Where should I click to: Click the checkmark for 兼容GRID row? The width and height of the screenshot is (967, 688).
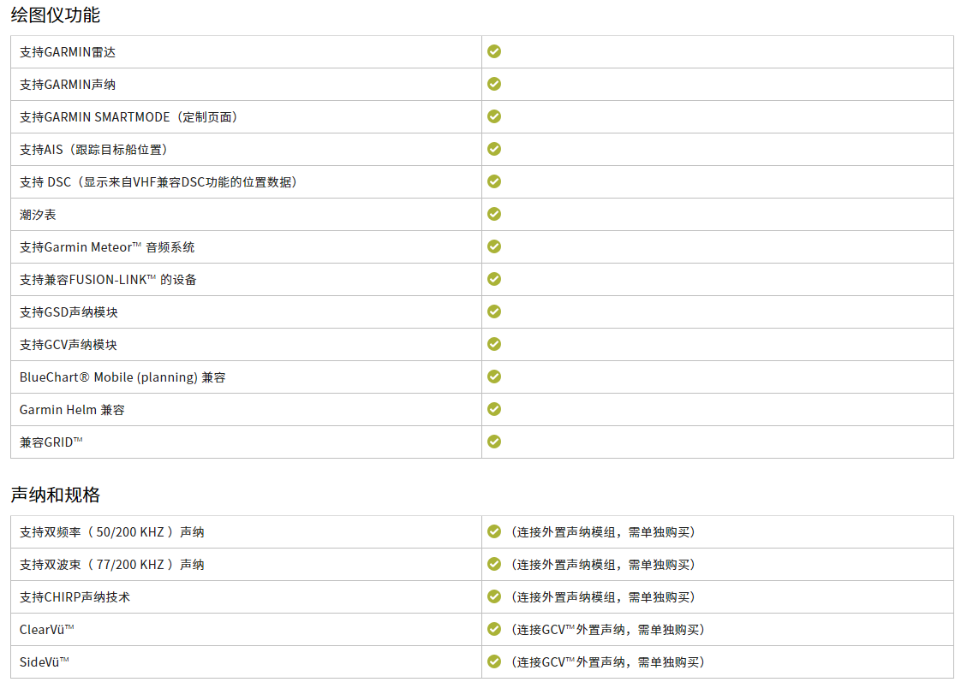[x=494, y=442]
